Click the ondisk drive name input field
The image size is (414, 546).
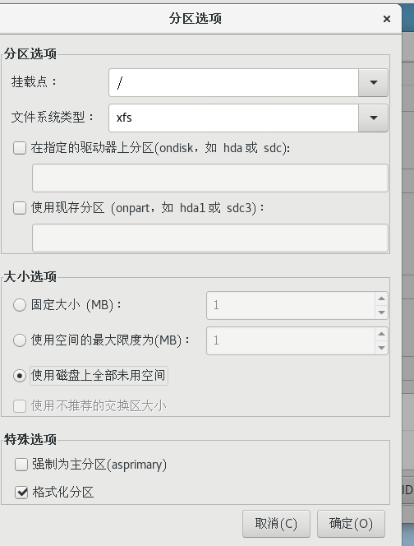point(210,178)
